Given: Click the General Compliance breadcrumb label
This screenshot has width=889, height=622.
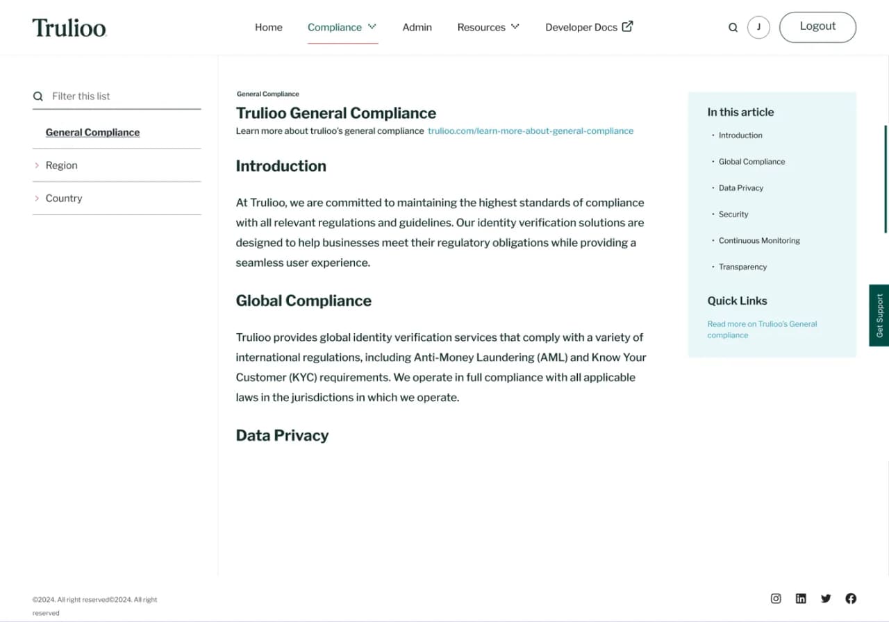Looking at the screenshot, I should tap(267, 94).
